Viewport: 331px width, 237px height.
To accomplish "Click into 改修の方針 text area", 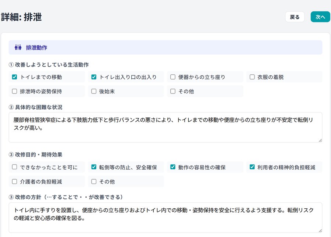I will 165,217.
